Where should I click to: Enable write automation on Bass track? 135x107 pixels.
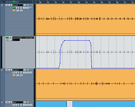tap(17, 105)
